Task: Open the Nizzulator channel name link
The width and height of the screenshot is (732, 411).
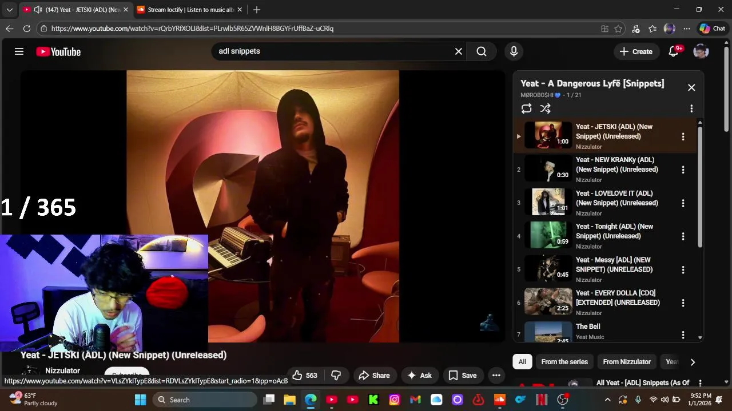Action: [62, 370]
